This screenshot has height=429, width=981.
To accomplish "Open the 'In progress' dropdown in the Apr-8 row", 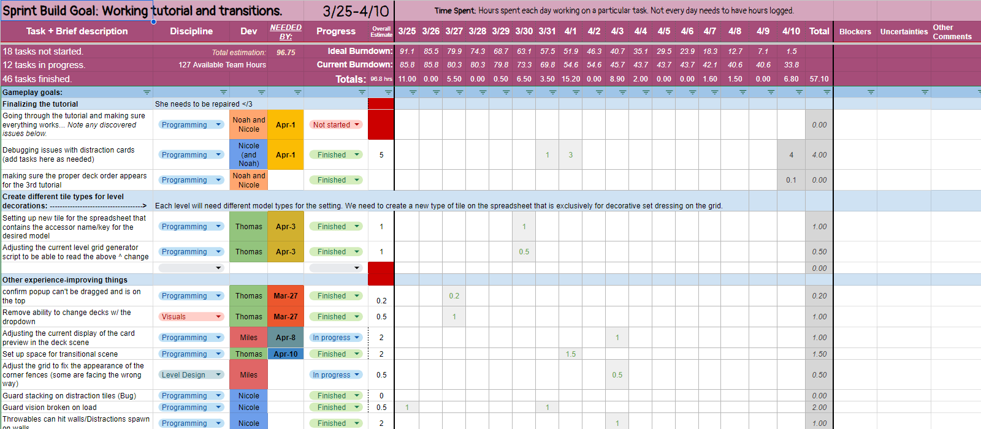I will pyautogui.click(x=357, y=338).
